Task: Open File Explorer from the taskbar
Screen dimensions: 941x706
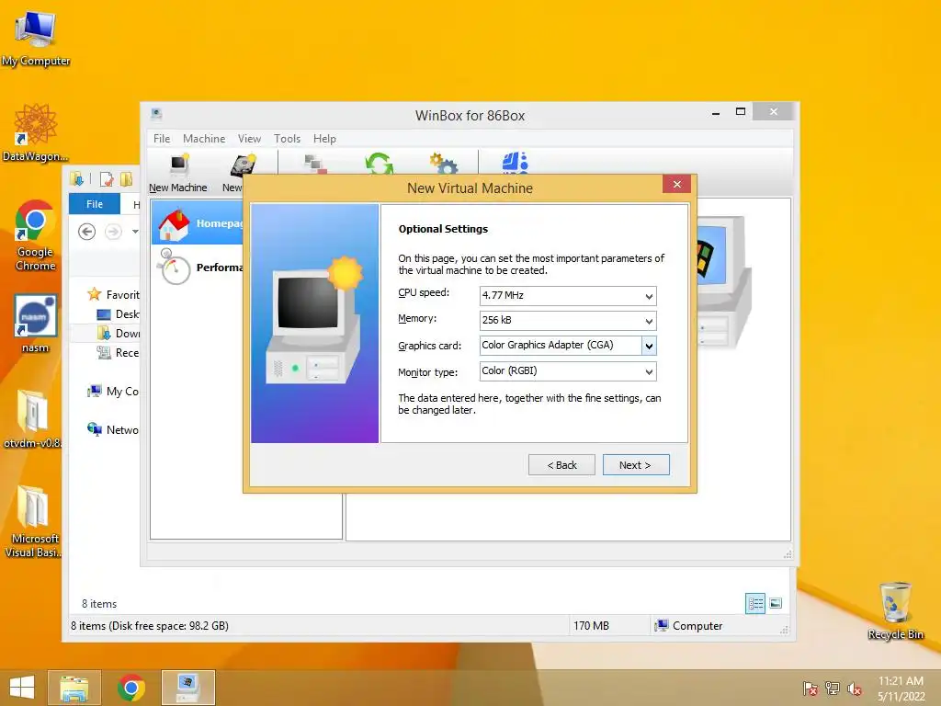Action: pyautogui.click(x=74, y=688)
